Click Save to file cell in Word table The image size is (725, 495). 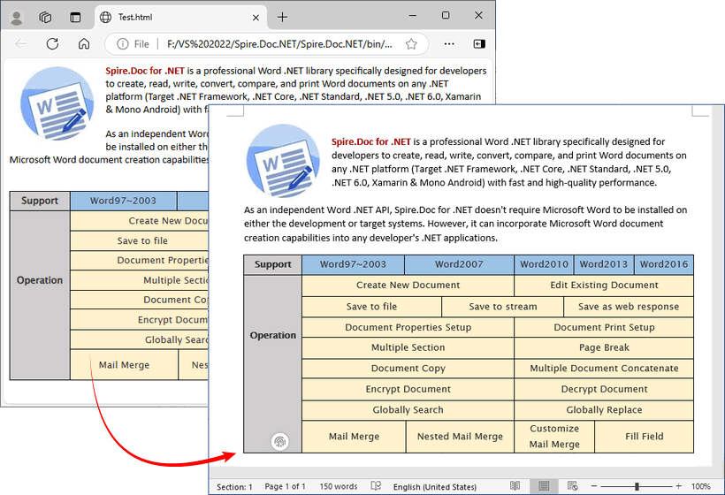[371, 307]
